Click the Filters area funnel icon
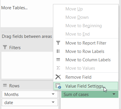The height and width of the screenshot is (109, 121). 5,47
